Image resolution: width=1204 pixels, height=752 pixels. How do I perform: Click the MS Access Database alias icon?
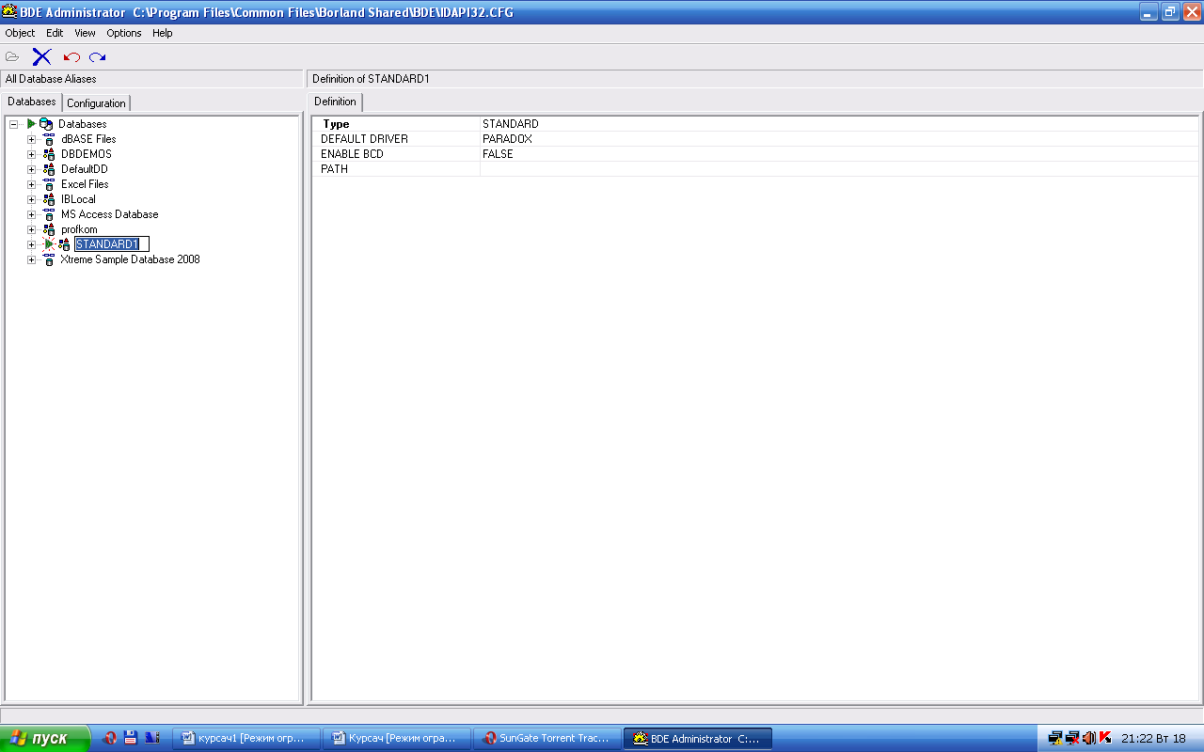pos(49,214)
